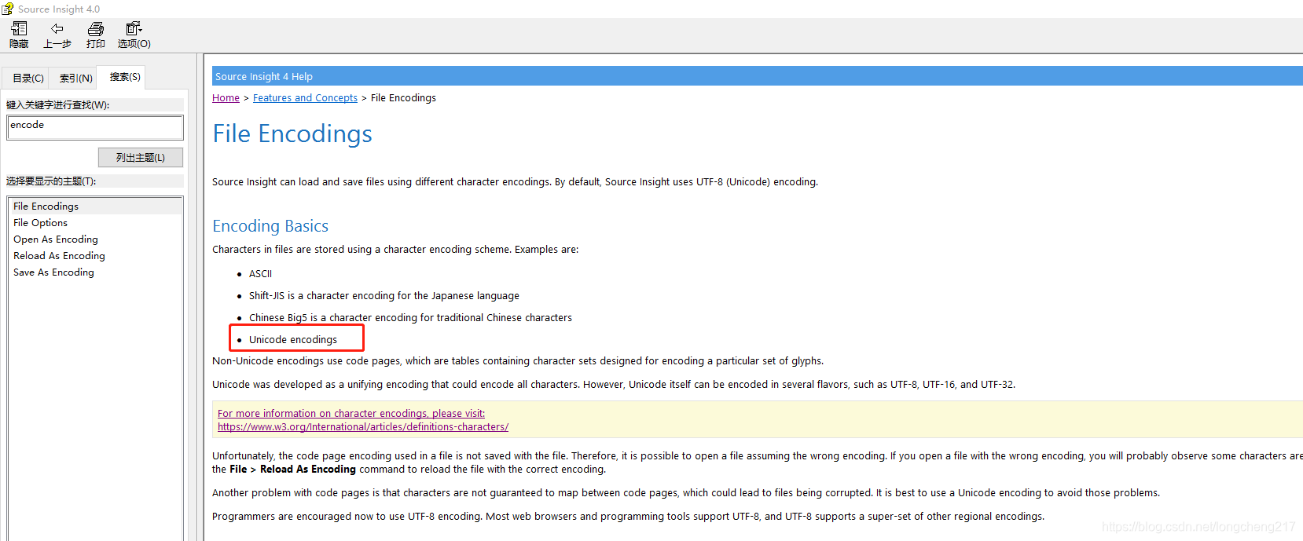Open the w3.org character definitions URL
The width and height of the screenshot is (1303, 541).
363,426
